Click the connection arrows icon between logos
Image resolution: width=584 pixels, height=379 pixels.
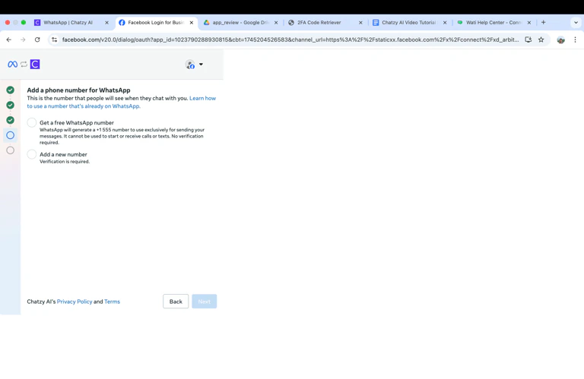pos(24,65)
